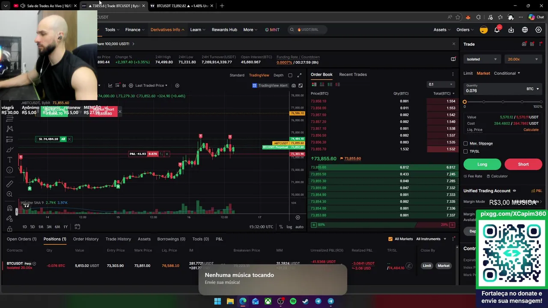Enable the Max. Slippage checkbox
Image resolution: width=548 pixels, height=308 pixels.
pyautogui.click(x=466, y=143)
